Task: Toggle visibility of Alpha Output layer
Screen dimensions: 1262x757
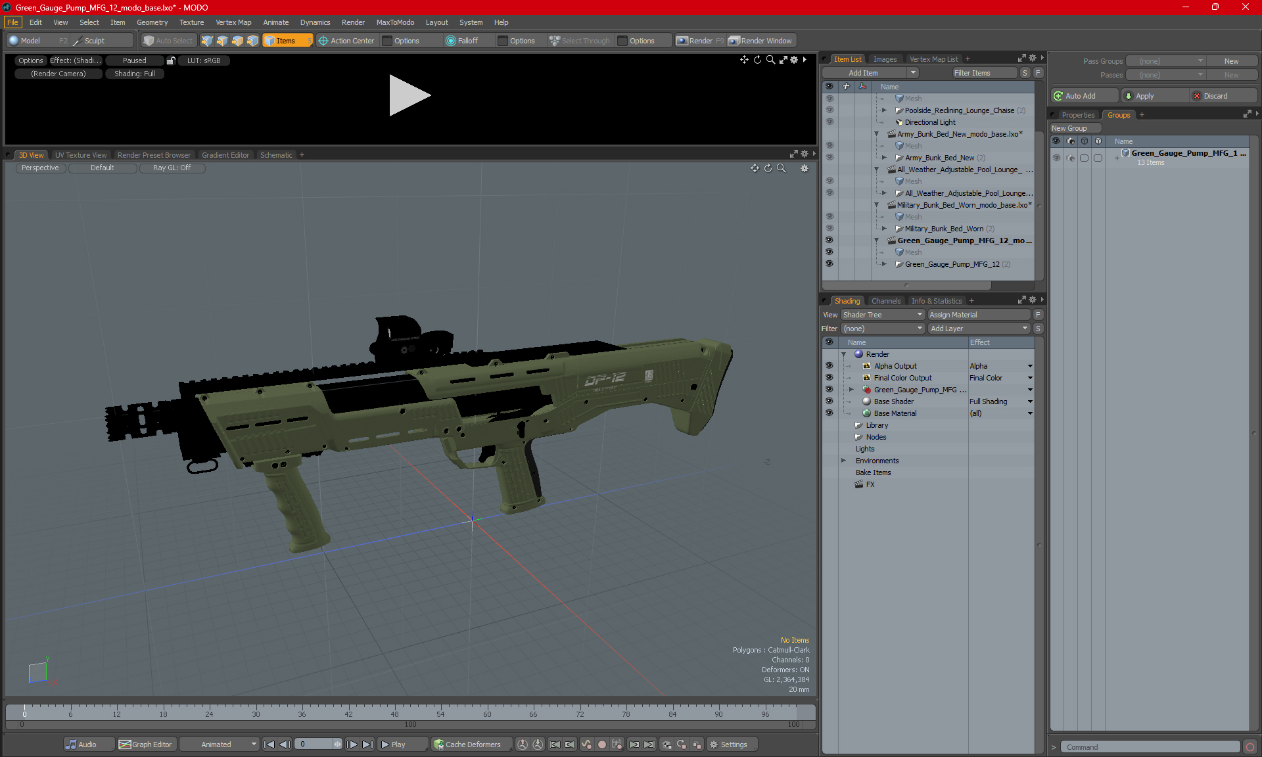Action: [x=829, y=366]
